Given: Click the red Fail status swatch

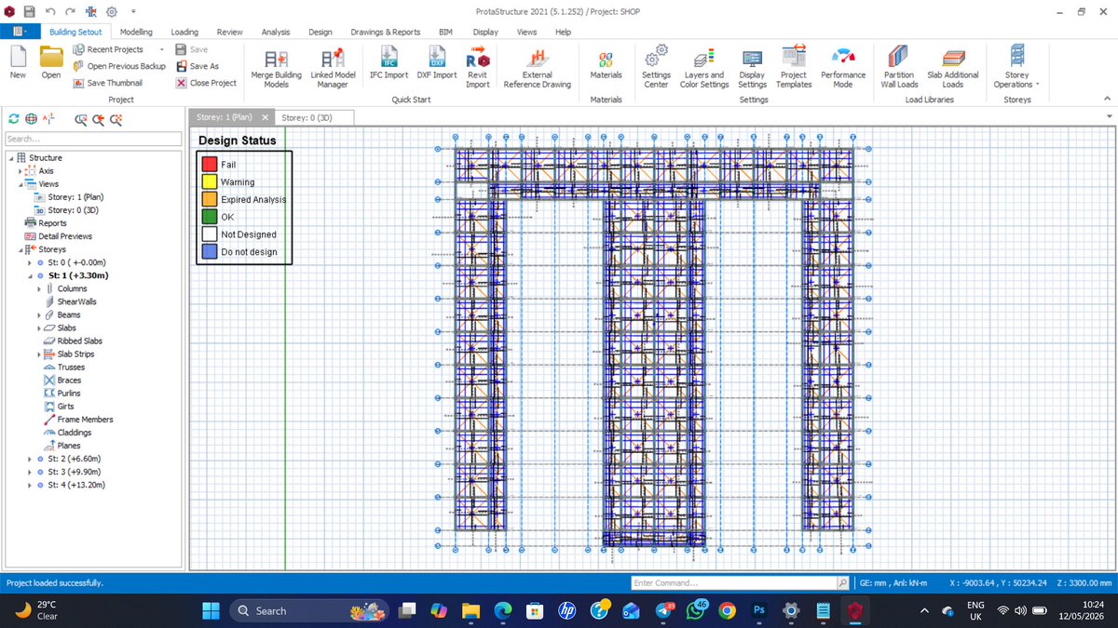Looking at the screenshot, I should [209, 165].
